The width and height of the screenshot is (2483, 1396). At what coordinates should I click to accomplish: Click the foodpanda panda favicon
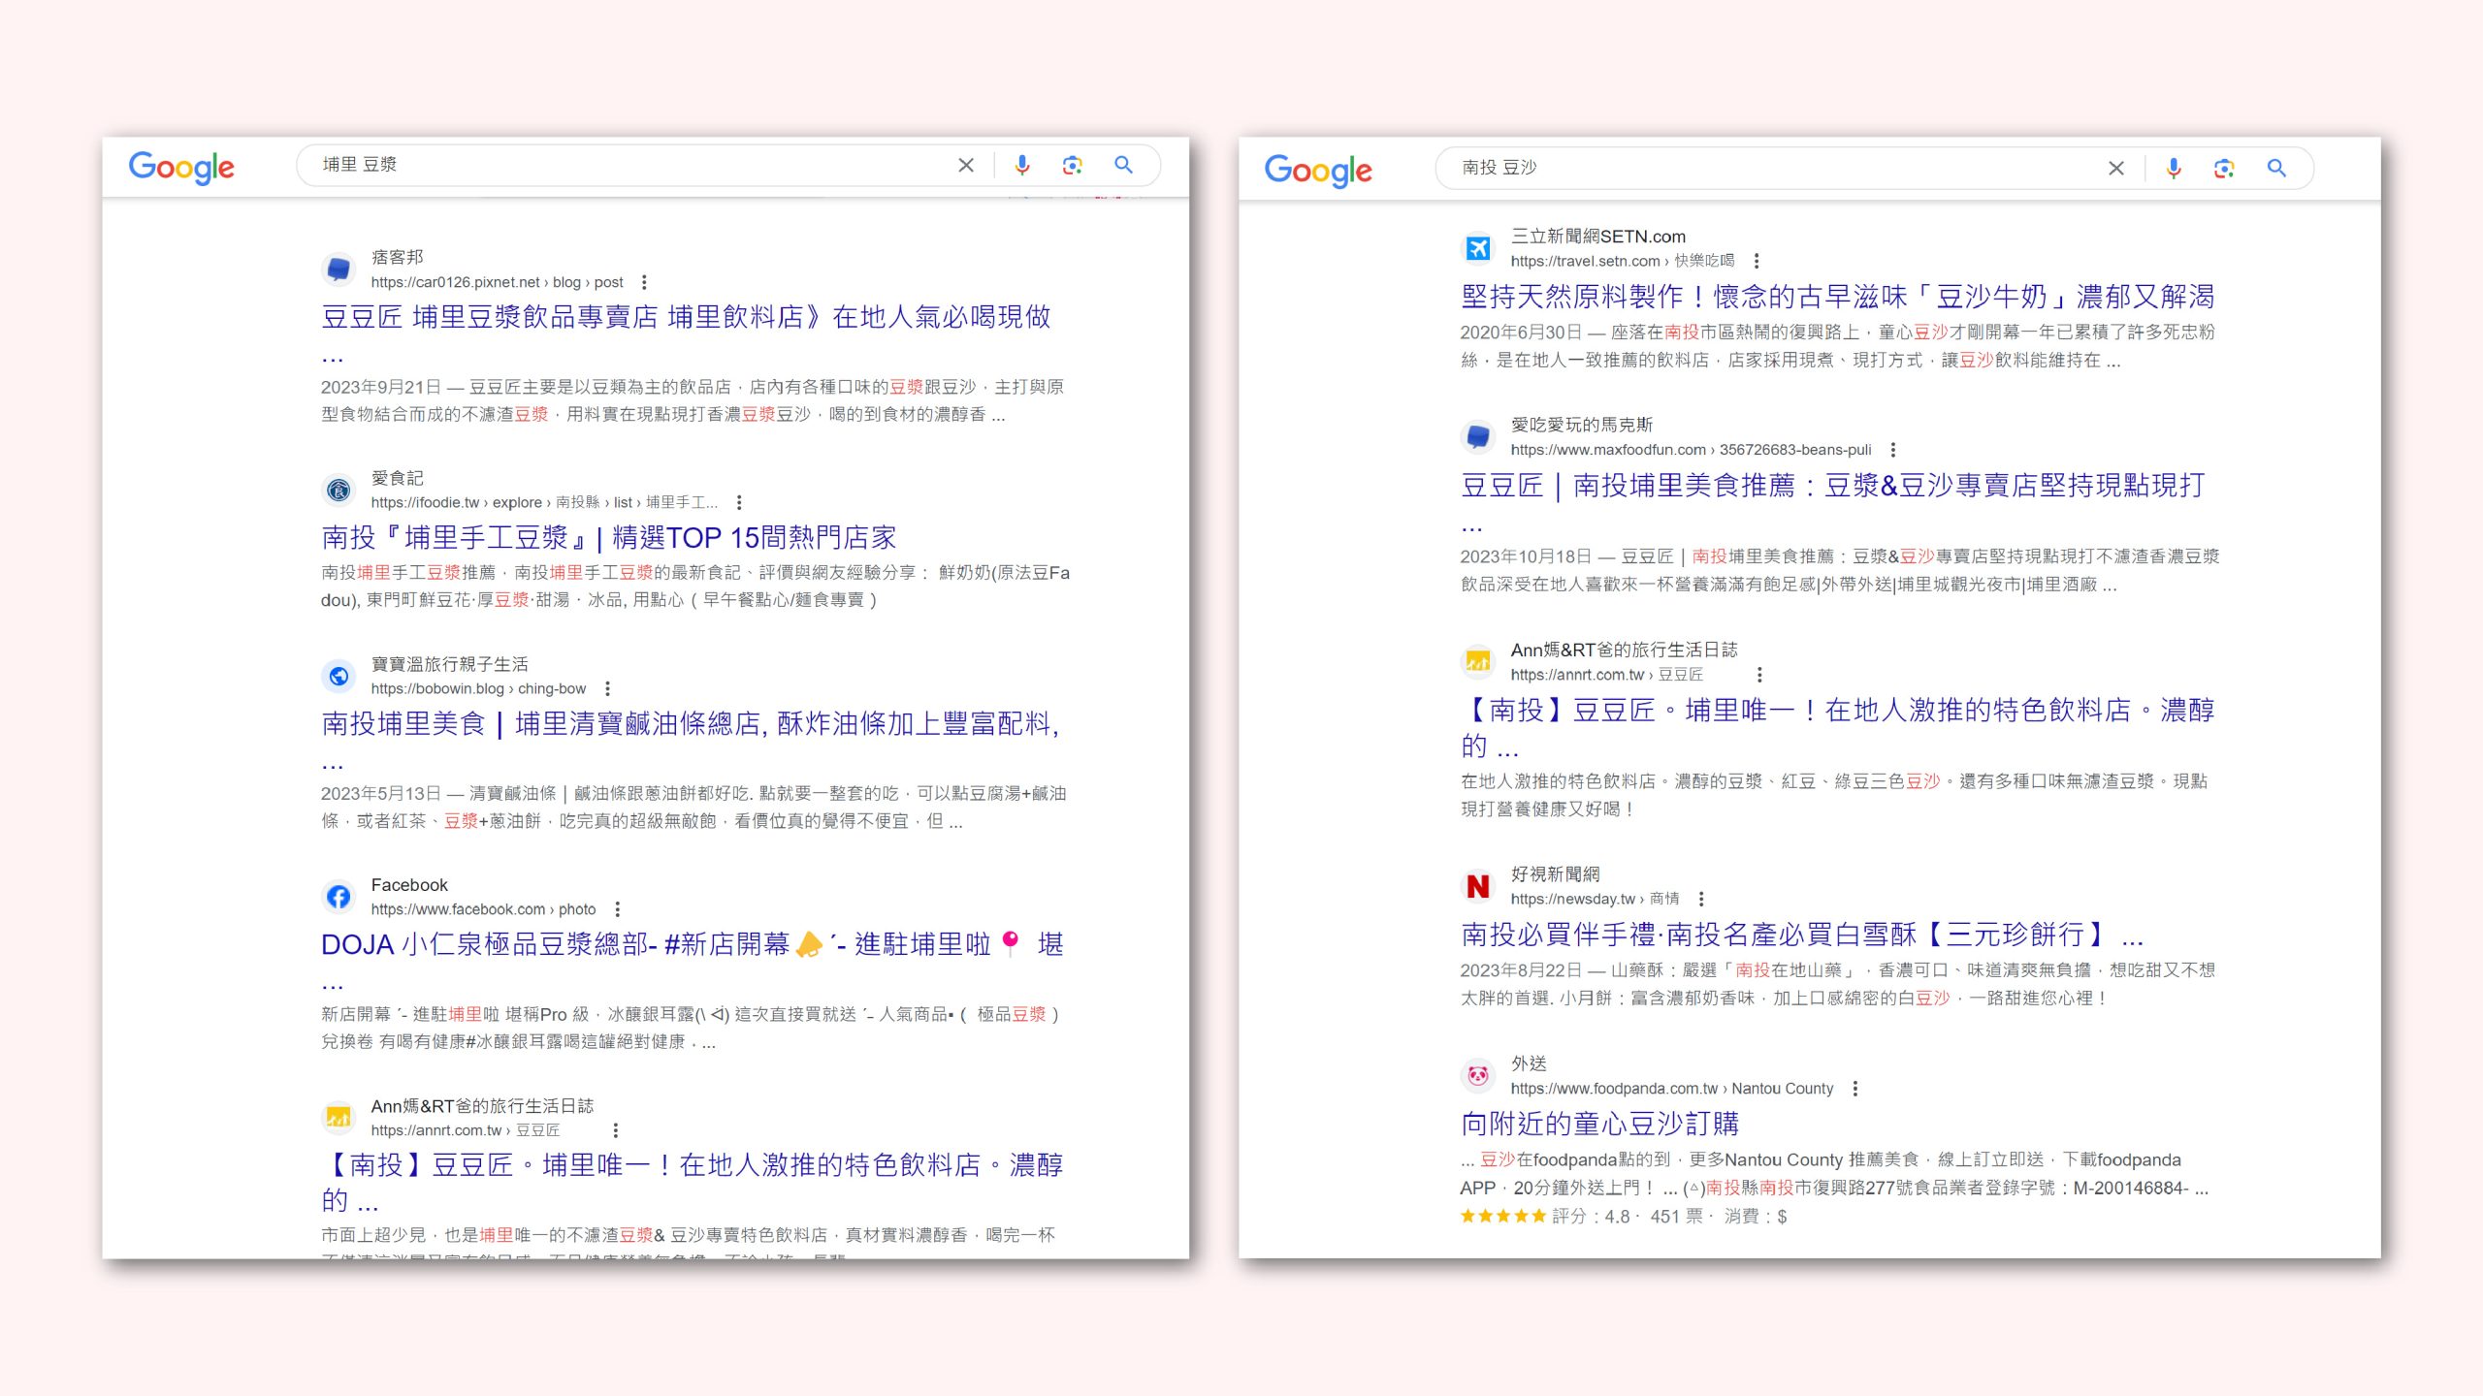coord(1478,1075)
